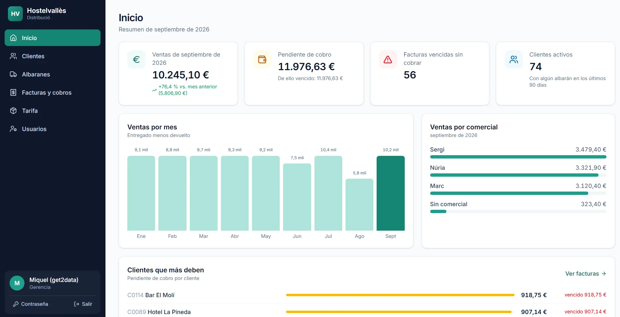620x317 pixels.
Task: Click Salir to log out
Action: pyautogui.click(x=83, y=304)
